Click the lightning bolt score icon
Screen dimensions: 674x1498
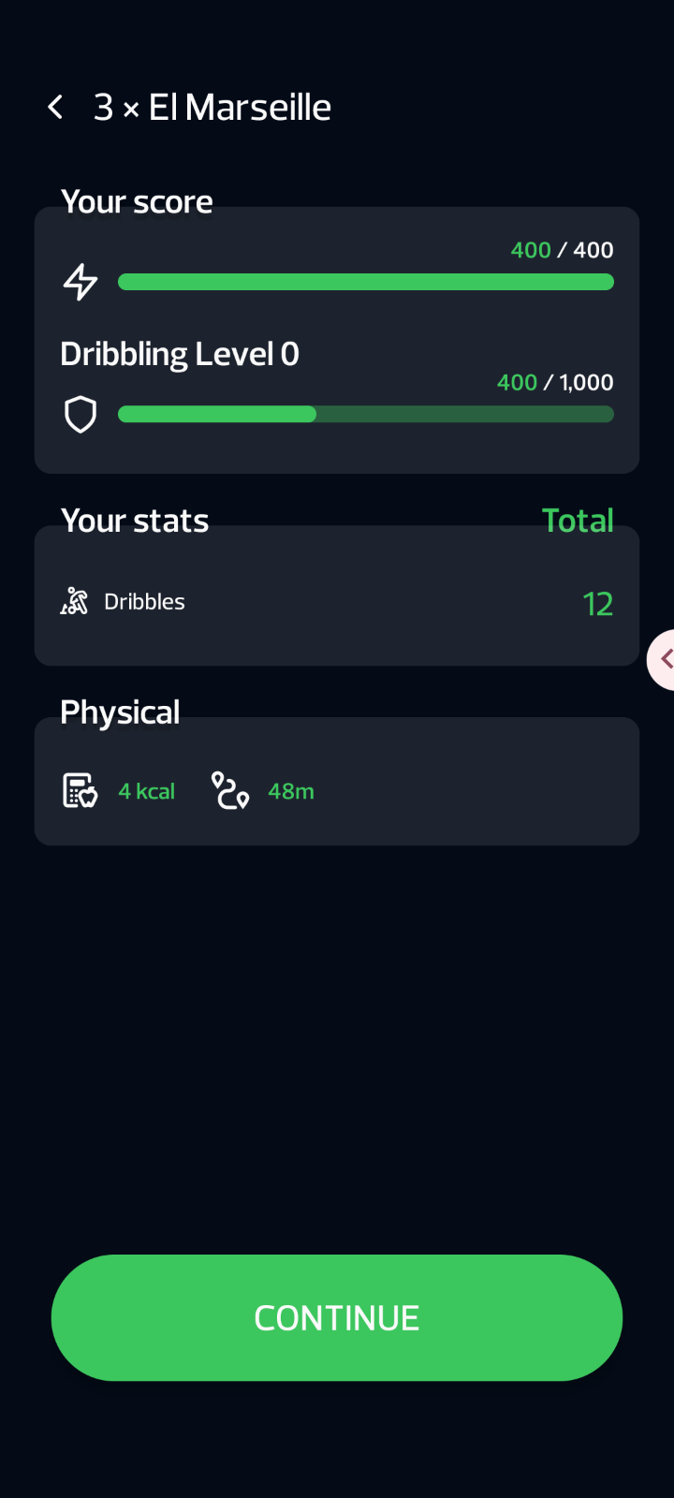tap(81, 282)
